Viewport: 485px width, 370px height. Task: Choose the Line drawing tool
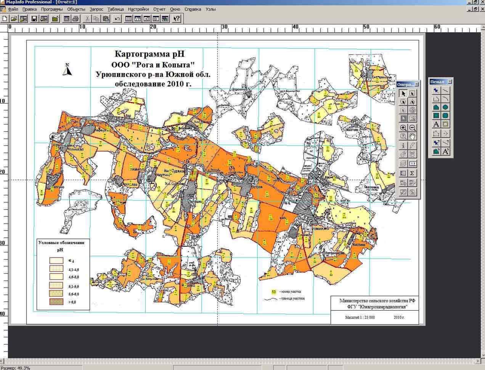click(x=445, y=91)
